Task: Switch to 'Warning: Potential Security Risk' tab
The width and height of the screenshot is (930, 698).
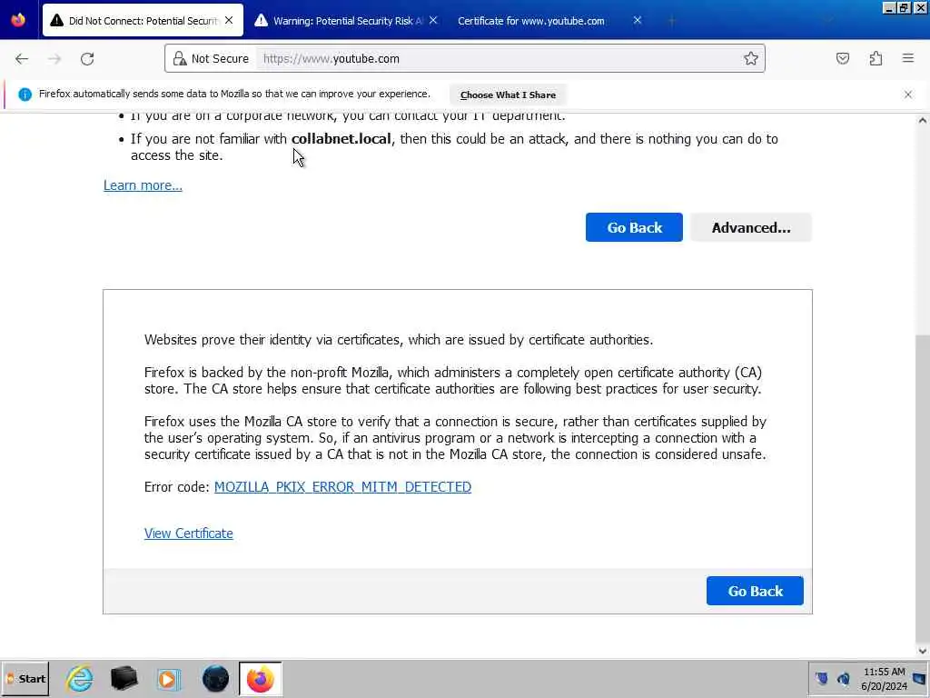Action: pyautogui.click(x=348, y=21)
